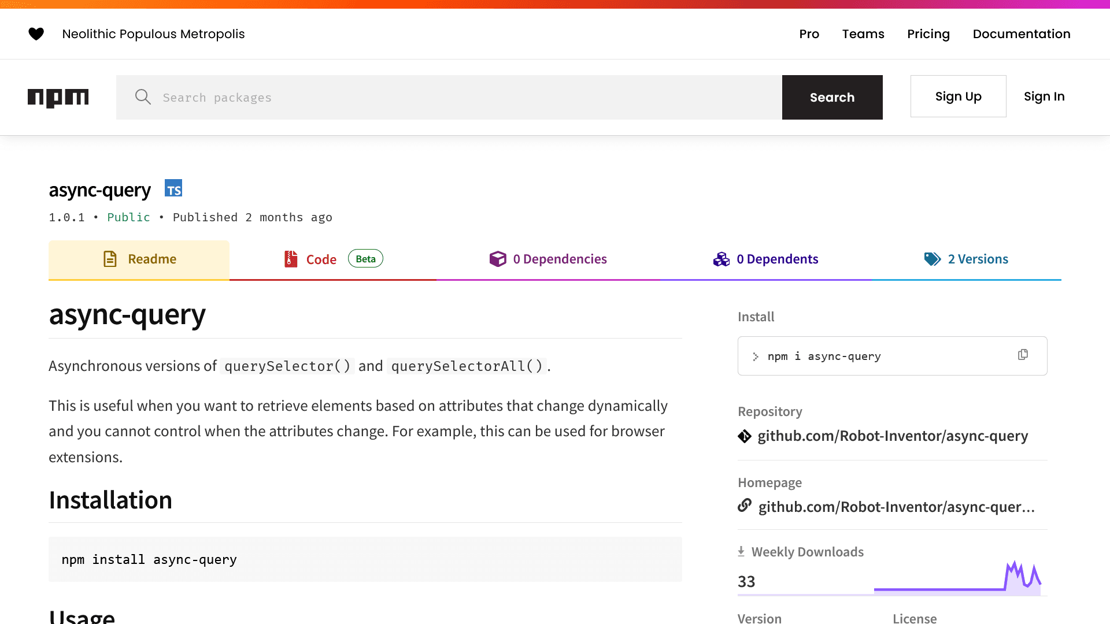Click the Dependents cubes icon

point(721,259)
